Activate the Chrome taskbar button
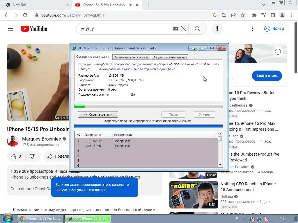The image size is (298, 223). click(x=40, y=219)
